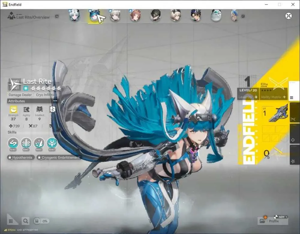The image size is (300, 234).
Task: Open the grid menu icon at bottom left
Action: click(x=11, y=221)
